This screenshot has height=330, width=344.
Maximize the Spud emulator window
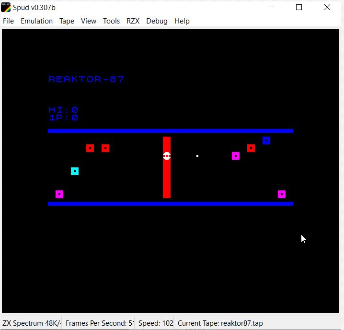pyautogui.click(x=299, y=7)
